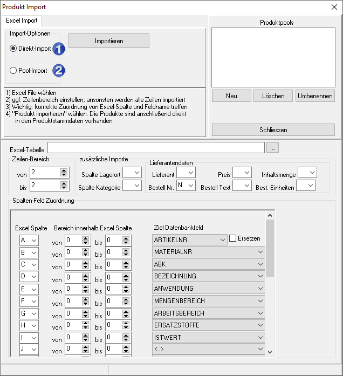Decrease row E bis spinner value

pos(126,291)
